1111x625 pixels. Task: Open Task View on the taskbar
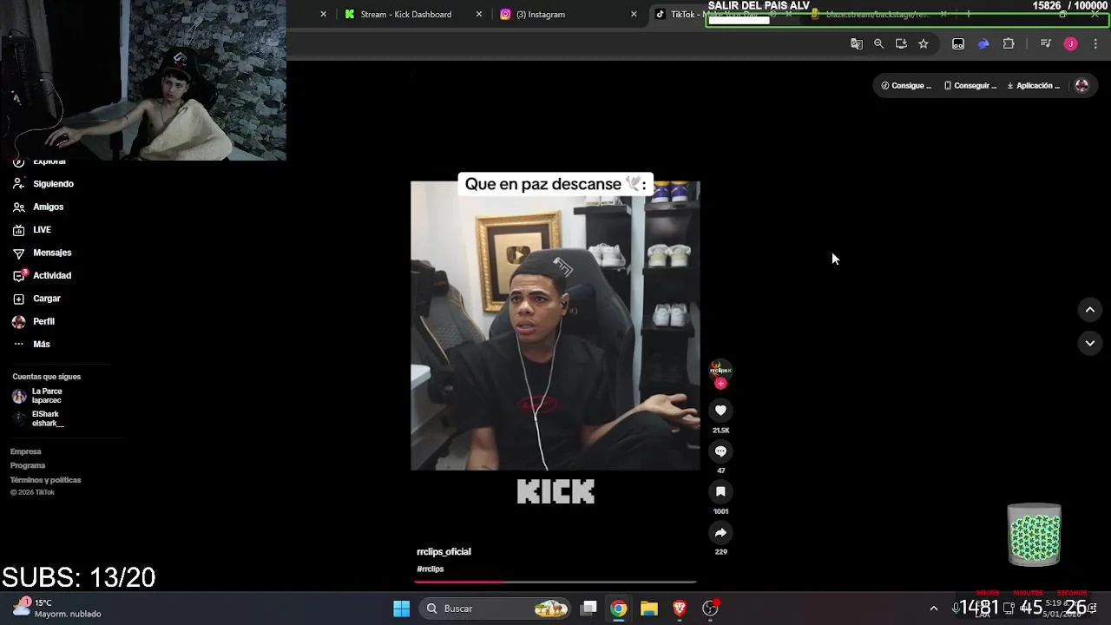pyautogui.click(x=588, y=609)
